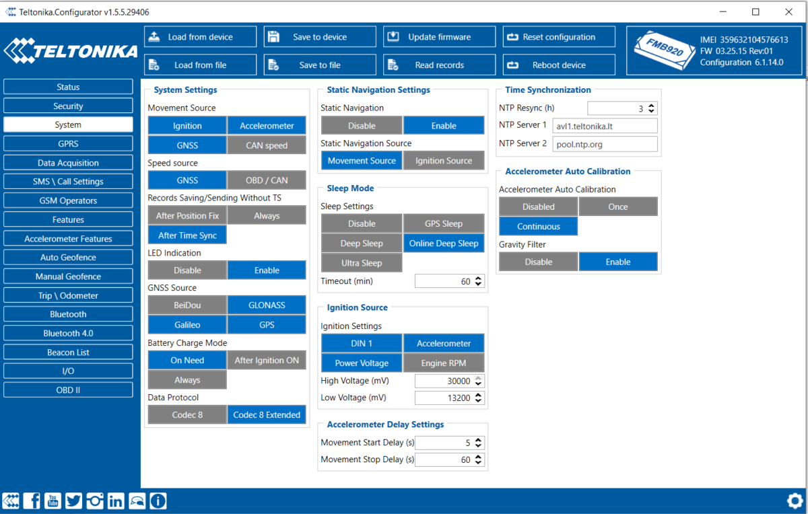The width and height of the screenshot is (808, 514).
Task: Click the LinkedIn icon
Action: click(116, 501)
